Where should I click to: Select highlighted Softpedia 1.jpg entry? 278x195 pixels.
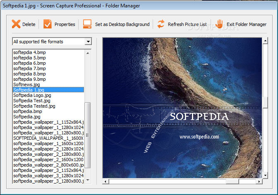click(48, 90)
